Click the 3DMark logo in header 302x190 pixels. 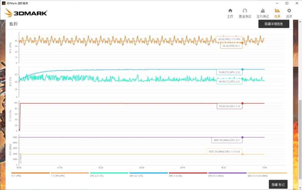click(x=26, y=13)
